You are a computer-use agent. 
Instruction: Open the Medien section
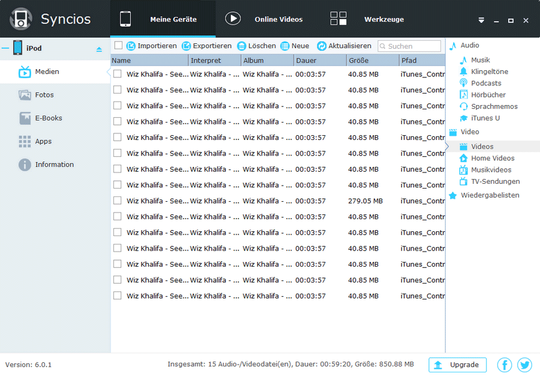tap(55, 71)
